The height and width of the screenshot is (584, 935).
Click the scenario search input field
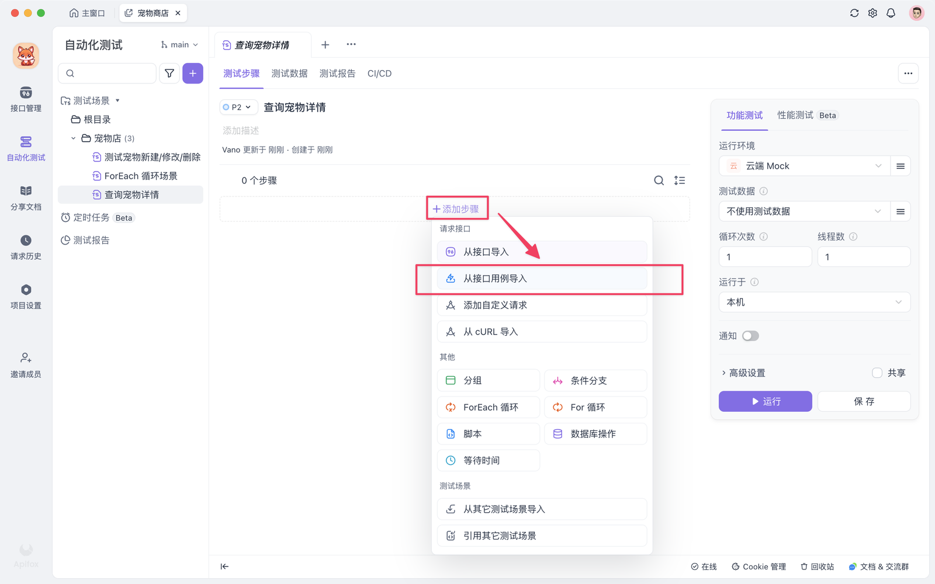108,73
